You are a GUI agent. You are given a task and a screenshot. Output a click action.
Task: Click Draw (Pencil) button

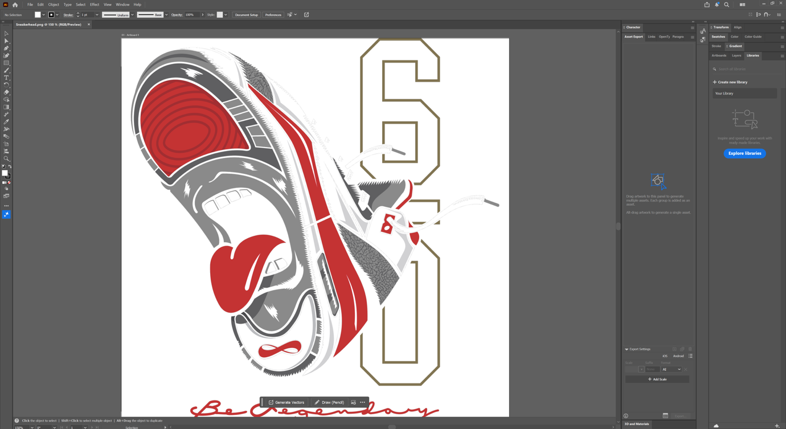tap(329, 402)
